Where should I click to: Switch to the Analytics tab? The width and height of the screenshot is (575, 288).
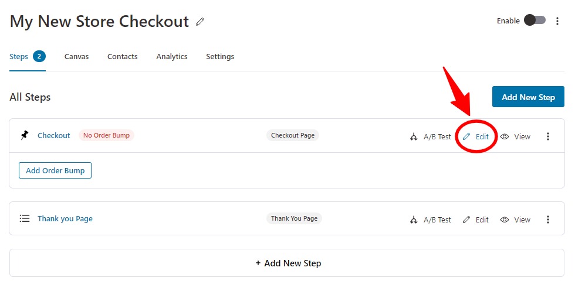pyautogui.click(x=171, y=57)
